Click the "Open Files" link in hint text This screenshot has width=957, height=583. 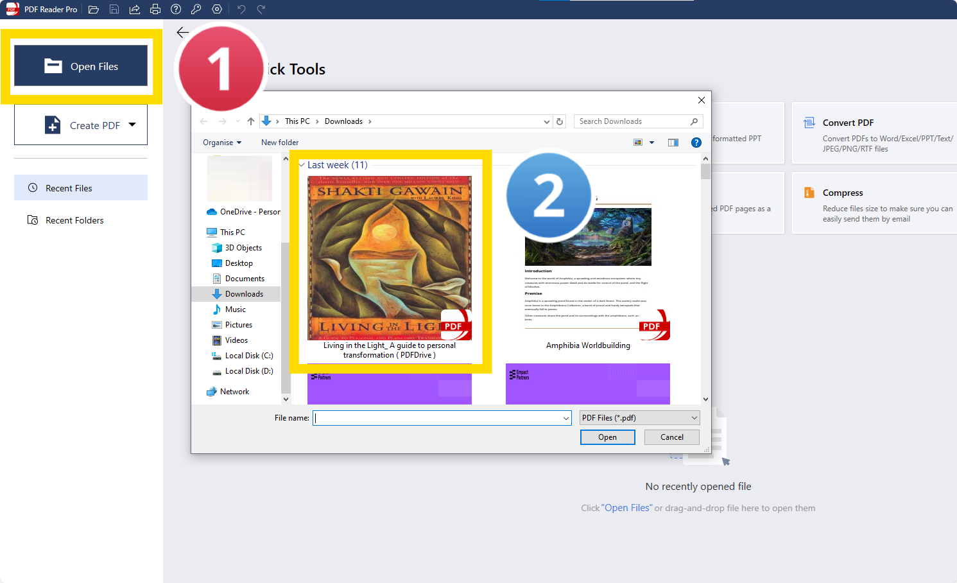626,508
